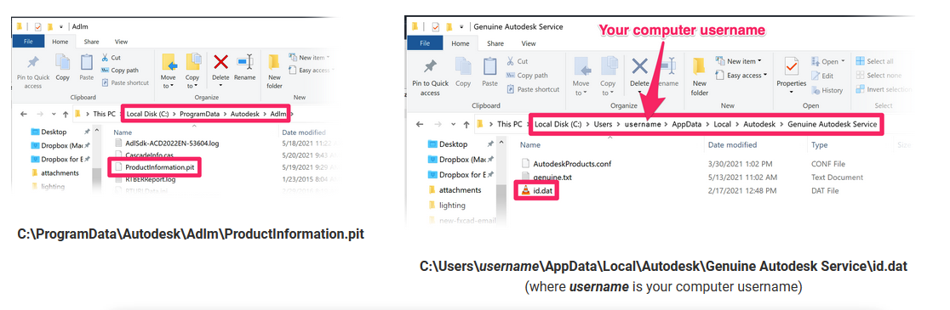This screenshot has height=310, width=950.
Task: Click History in the Open group
Action: 827,90
